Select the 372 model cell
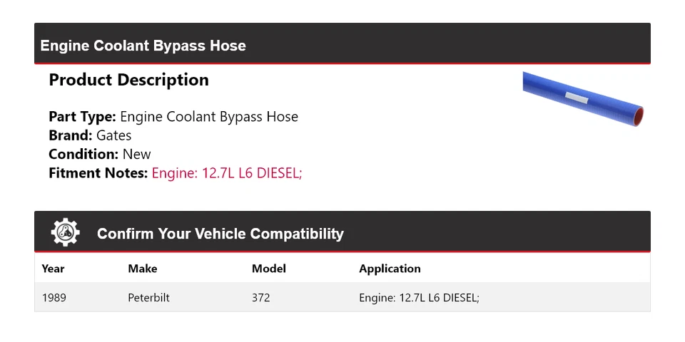This screenshot has width=685, height=342. (x=260, y=297)
